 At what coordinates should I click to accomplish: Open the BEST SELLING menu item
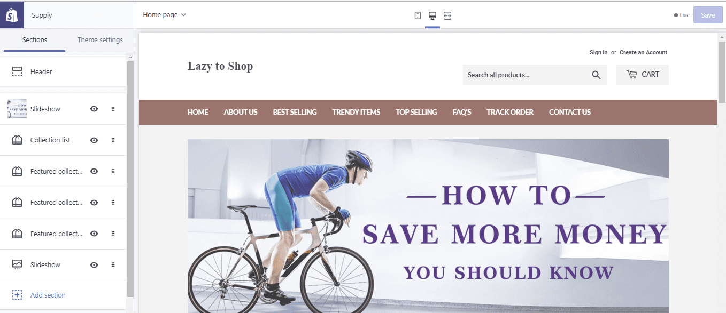(x=295, y=112)
